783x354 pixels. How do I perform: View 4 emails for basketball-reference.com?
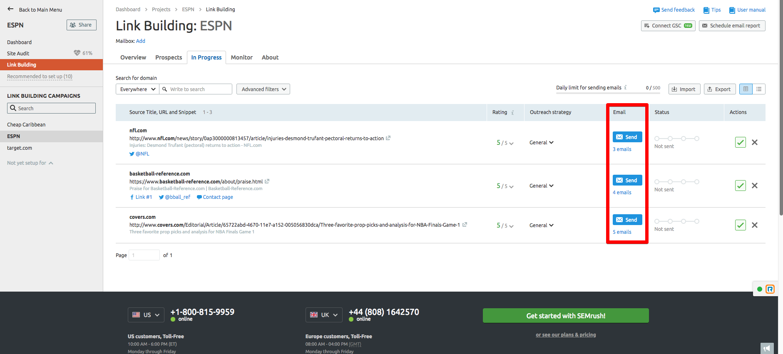click(x=622, y=193)
